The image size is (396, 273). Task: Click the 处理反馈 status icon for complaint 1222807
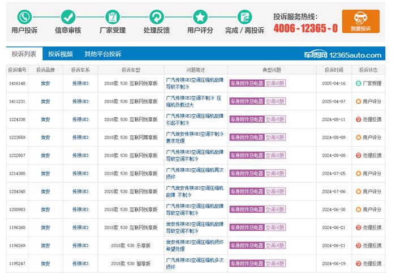[358, 155]
